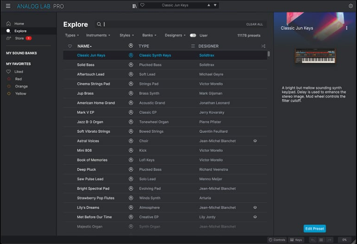Click the Jun synthesizer thumbnail image
Viewport: 357px width, 244px height.
click(x=315, y=56)
